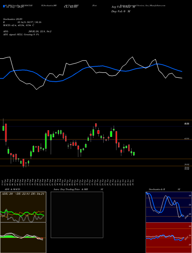Click the tall red candlestick at chart start
Image resolution: width=192 pixels, height=253 pixels.
(x=6, y=133)
